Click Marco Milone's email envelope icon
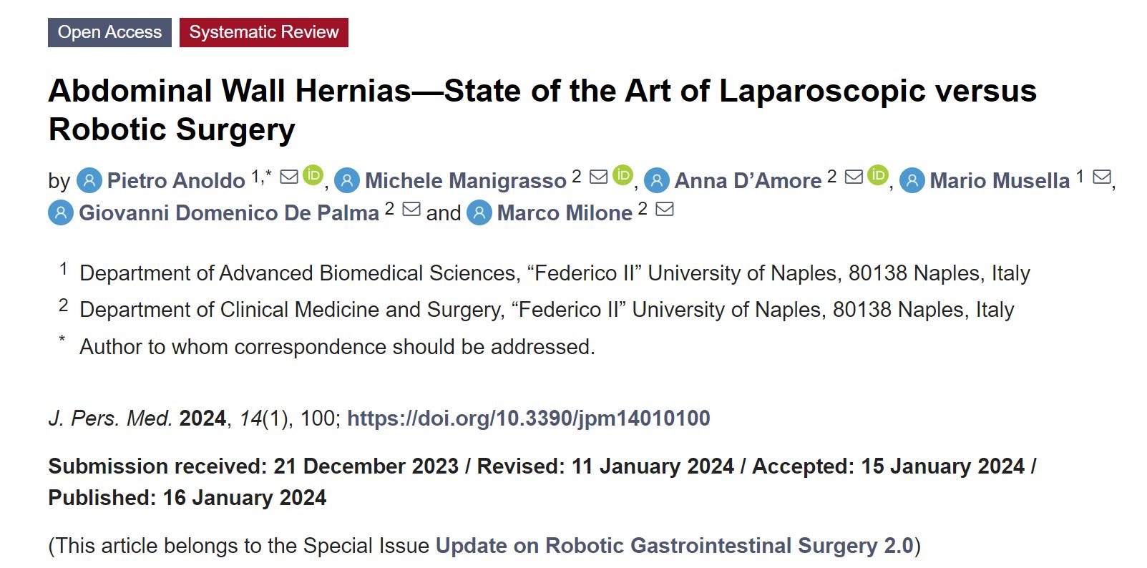Screen dimensions: 1147x568 point(665,209)
